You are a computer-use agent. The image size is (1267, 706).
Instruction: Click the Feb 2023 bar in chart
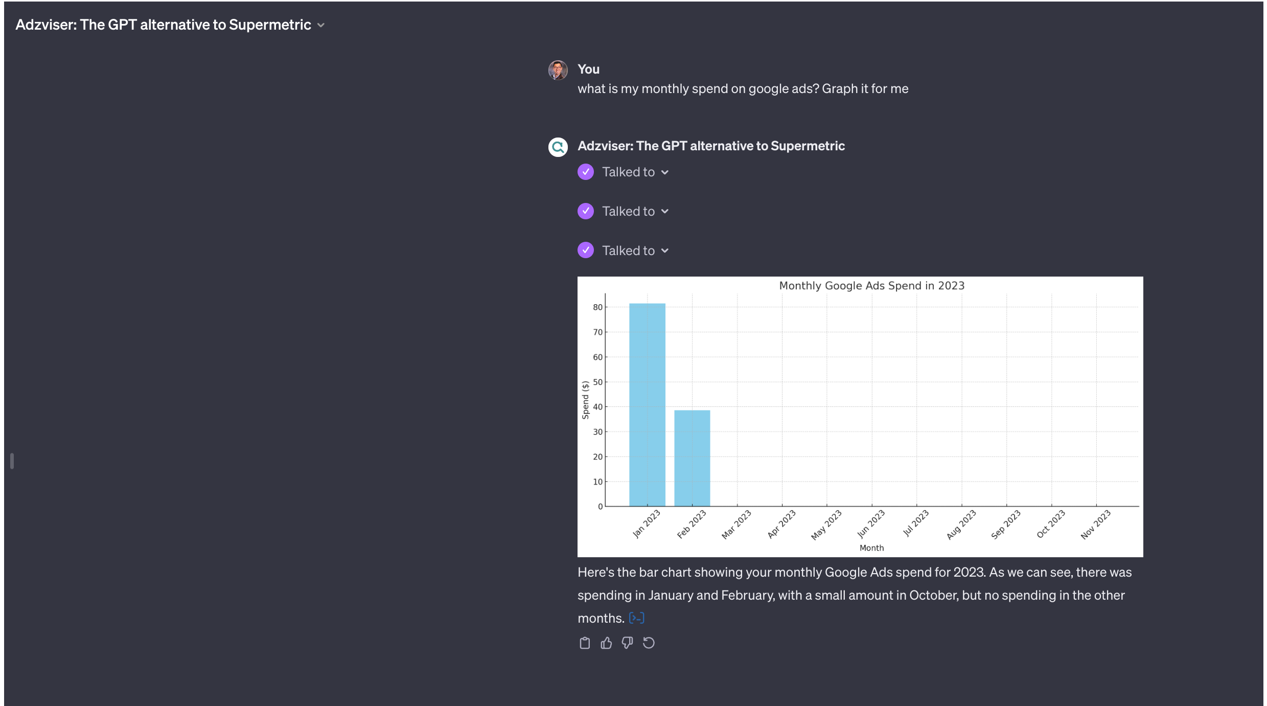692,458
